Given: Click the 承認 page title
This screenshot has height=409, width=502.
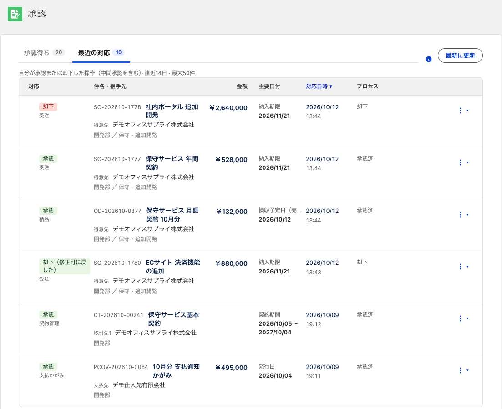Looking at the screenshot, I should (x=37, y=14).
